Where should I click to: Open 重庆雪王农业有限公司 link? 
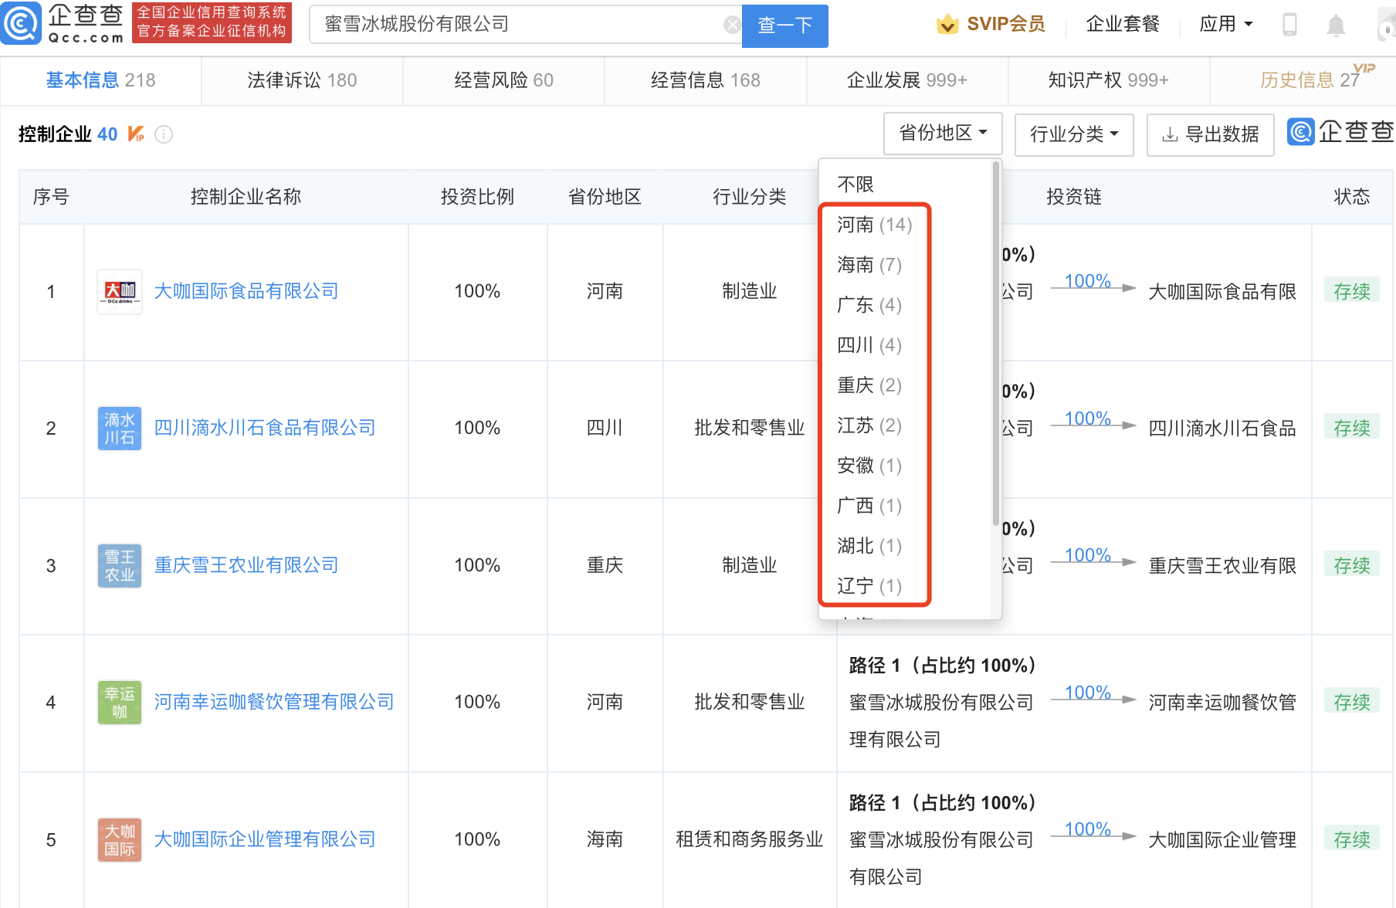click(x=246, y=565)
